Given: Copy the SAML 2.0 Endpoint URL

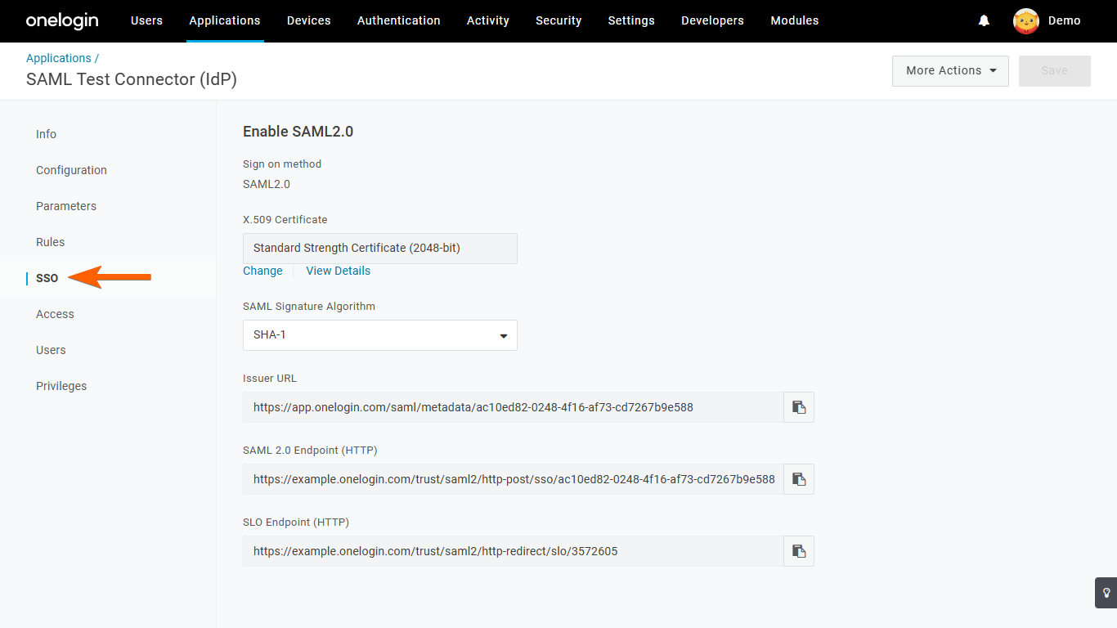Looking at the screenshot, I should pyautogui.click(x=799, y=479).
